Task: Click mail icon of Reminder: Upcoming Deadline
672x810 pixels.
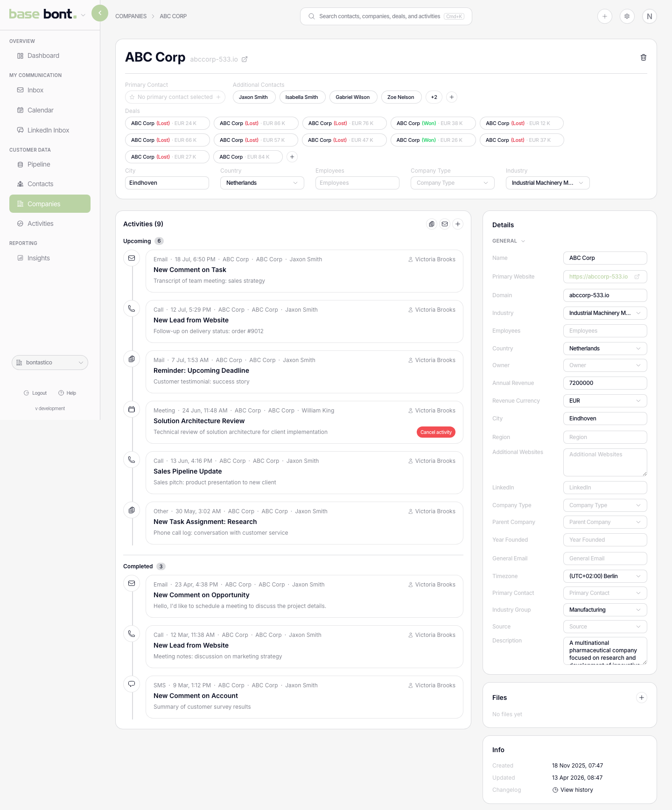Action: 132,359
